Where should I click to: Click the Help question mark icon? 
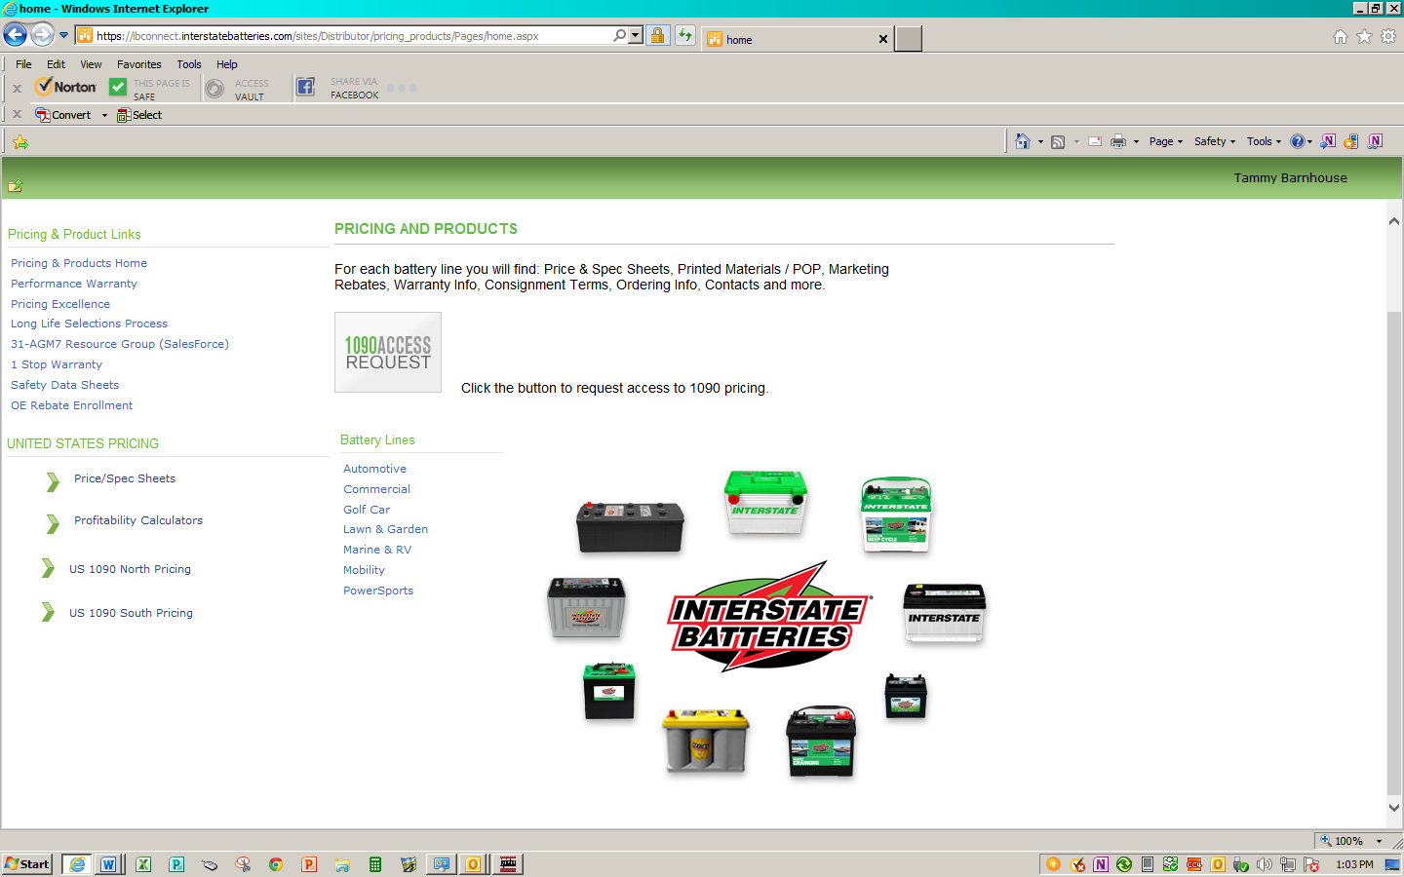point(1298,141)
